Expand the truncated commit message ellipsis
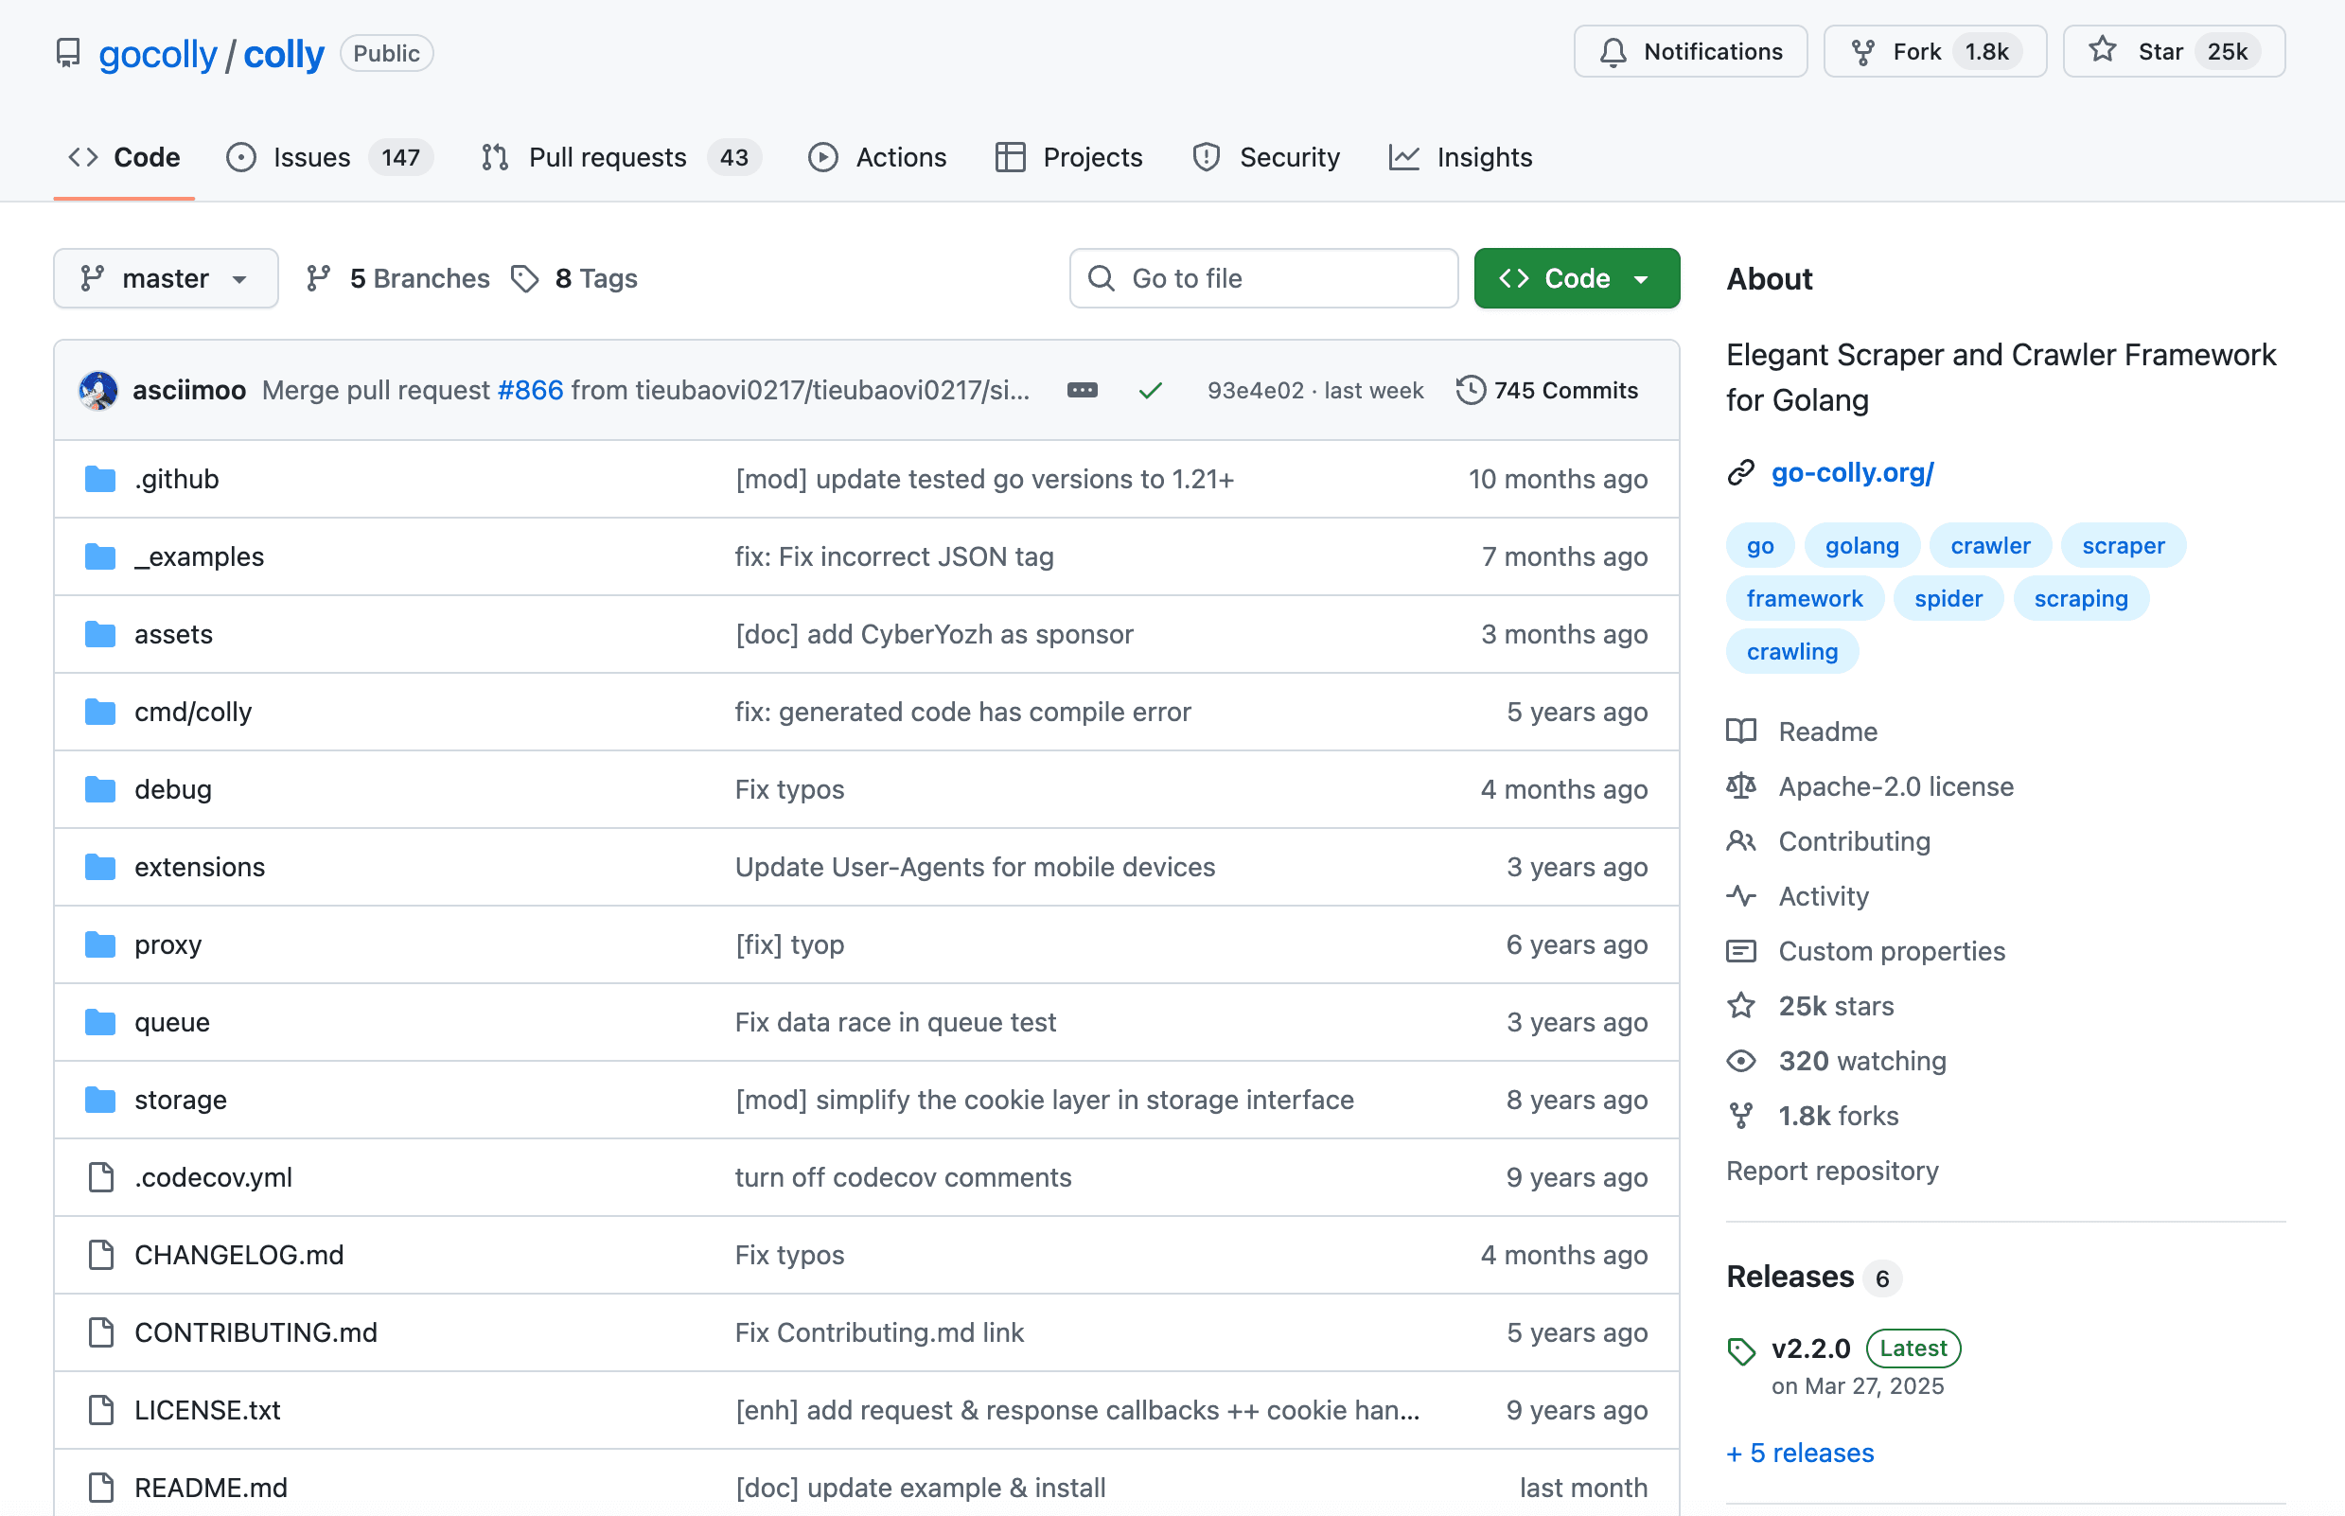 click(1081, 390)
